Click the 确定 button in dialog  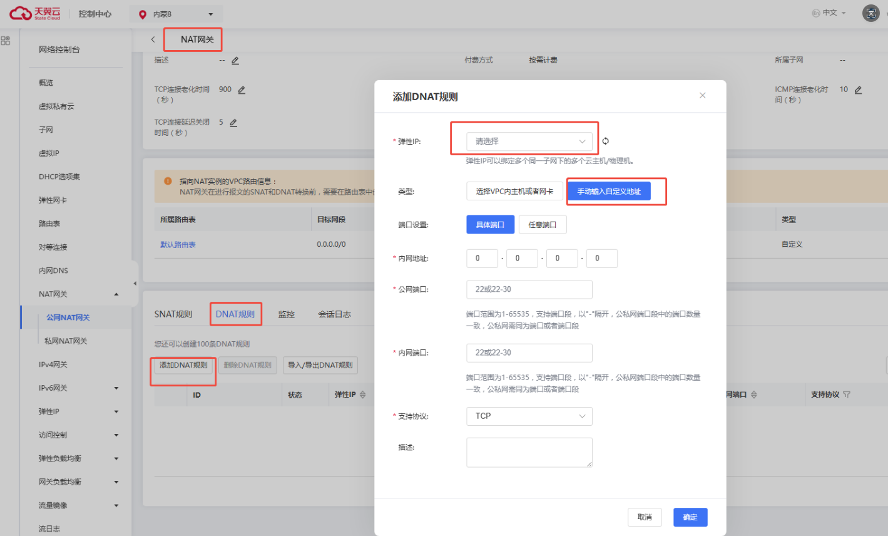coord(690,517)
